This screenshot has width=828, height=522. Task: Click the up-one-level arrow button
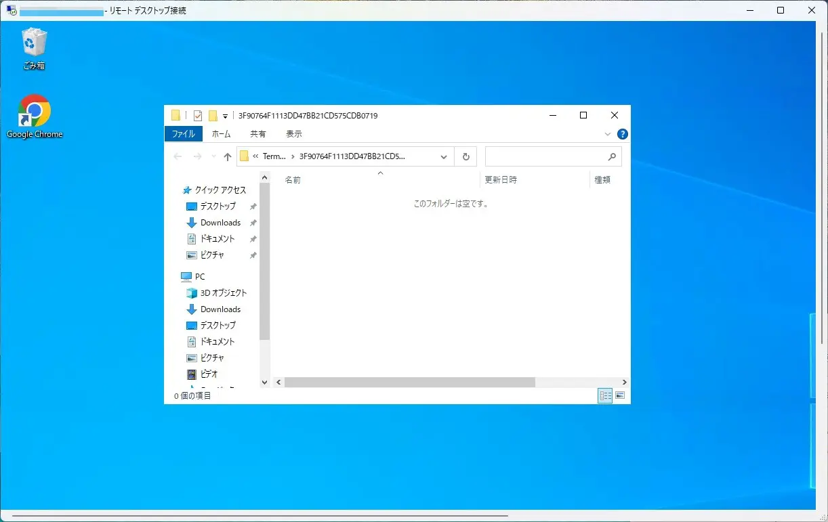(x=228, y=156)
